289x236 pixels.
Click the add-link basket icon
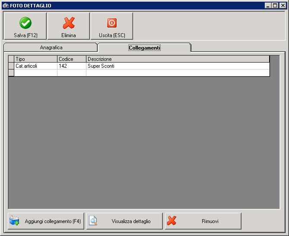pyautogui.click(x=14, y=220)
